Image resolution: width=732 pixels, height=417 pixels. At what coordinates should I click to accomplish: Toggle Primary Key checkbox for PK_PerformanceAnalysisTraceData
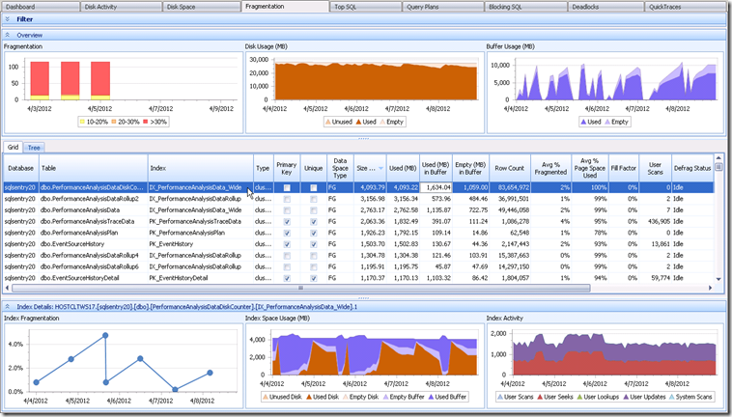[x=287, y=222]
